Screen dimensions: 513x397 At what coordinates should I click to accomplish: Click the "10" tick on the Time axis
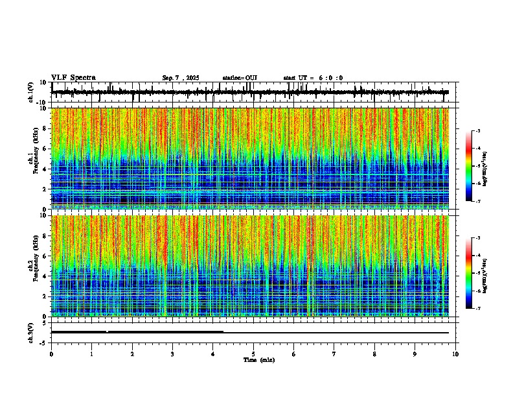pos(455,354)
